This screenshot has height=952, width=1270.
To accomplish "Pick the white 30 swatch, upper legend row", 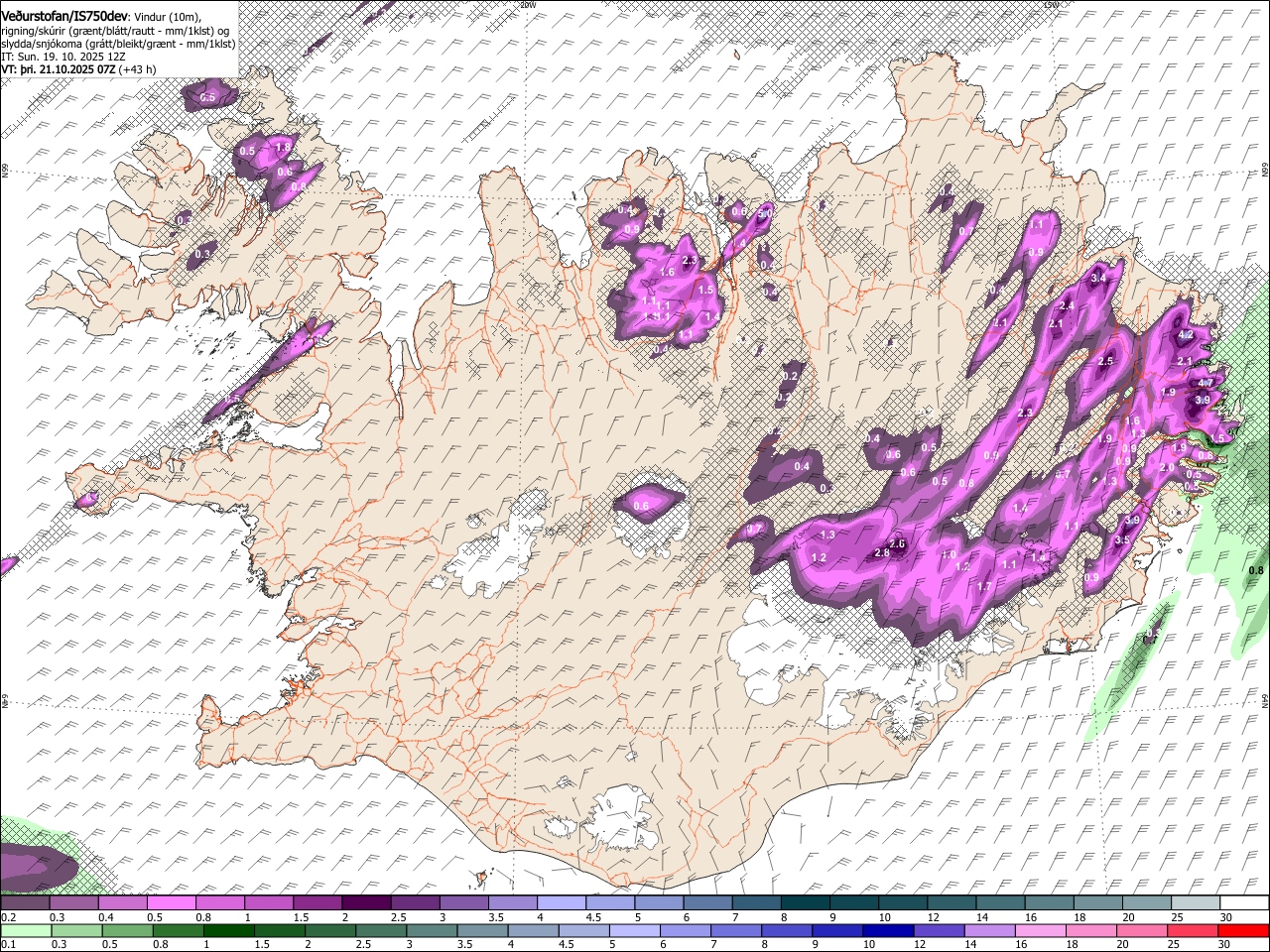I will click(x=1244, y=903).
